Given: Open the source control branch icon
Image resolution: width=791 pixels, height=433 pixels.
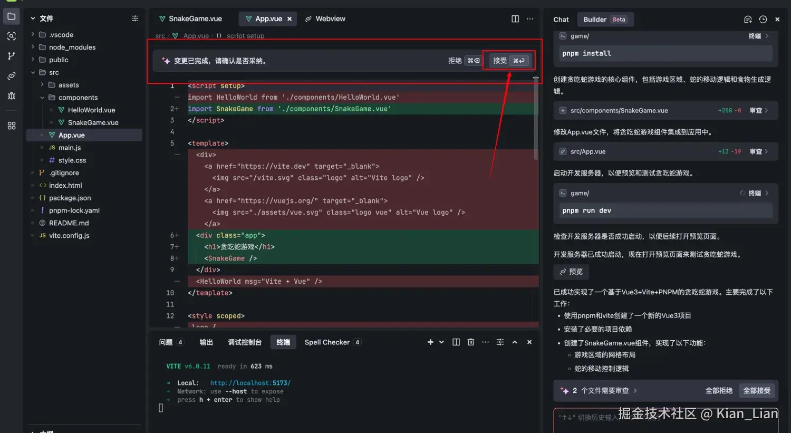Looking at the screenshot, I should click(11, 56).
